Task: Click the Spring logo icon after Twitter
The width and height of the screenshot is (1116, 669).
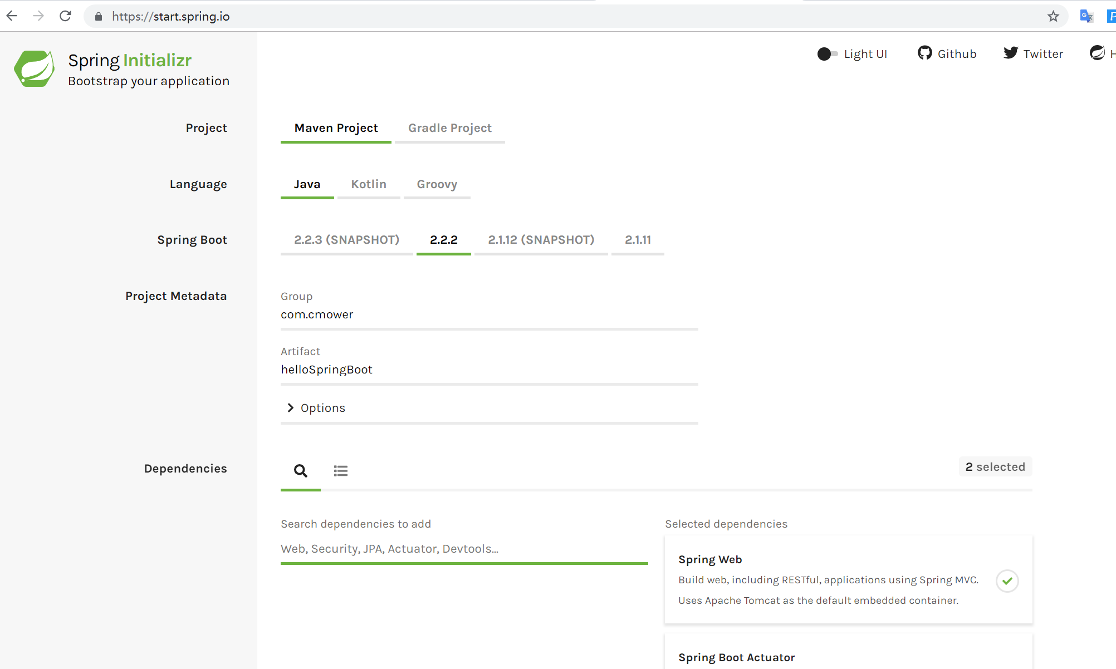Action: [x=1097, y=53]
